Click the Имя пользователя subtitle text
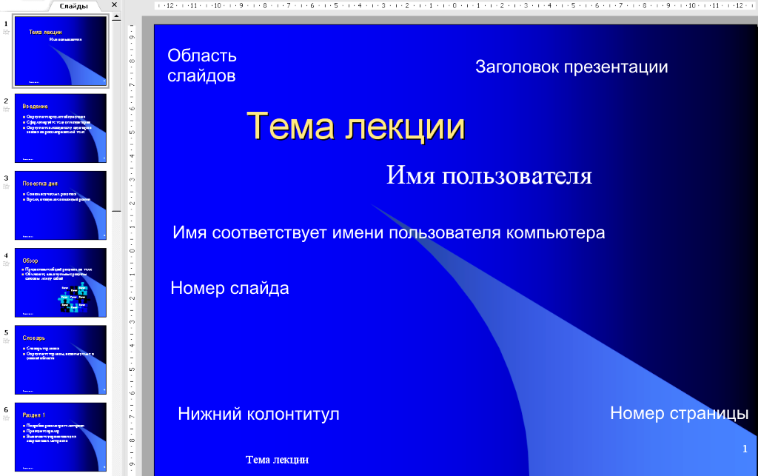The height and width of the screenshot is (476, 758). point(489,175)
